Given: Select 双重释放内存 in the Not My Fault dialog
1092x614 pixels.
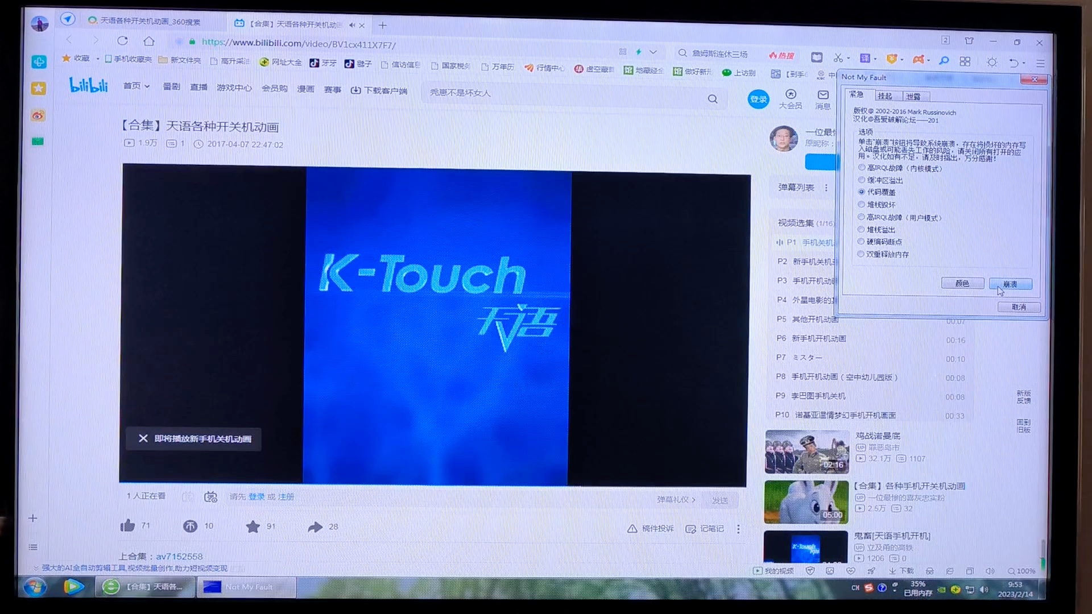Looking at the screenshot, I should point(861,254).
